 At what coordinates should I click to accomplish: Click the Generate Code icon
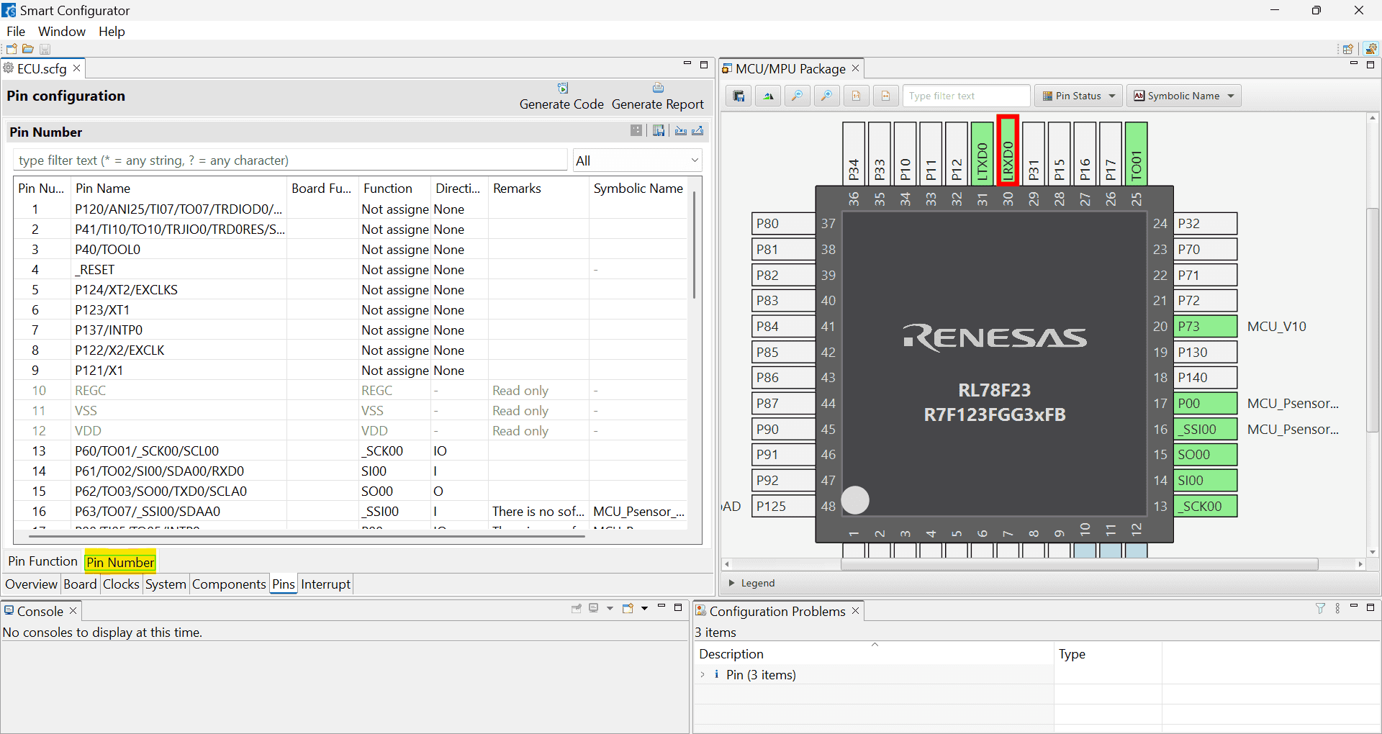[562, 89]
